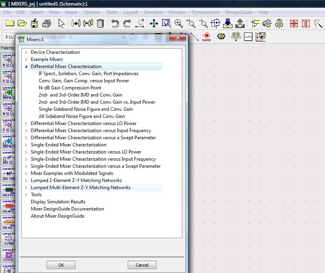Viewport: 325px width, 273px height.
Task: Open the DesignGuide menu
Action: click(239, 12)
